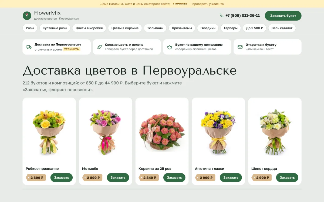Click the Робкое признание bouquet photo
Screen dimensions: 324x202
(49, 132)
